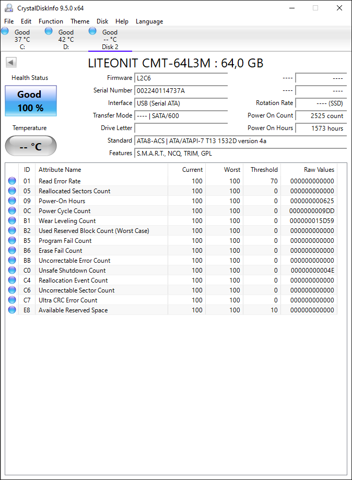Screen dimensions: 352x480
Task: Select the blue status orb for Disk 2
Action: 92,31
